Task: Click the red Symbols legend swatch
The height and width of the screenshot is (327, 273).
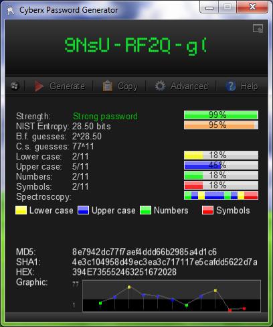Action: pos(207,210)
